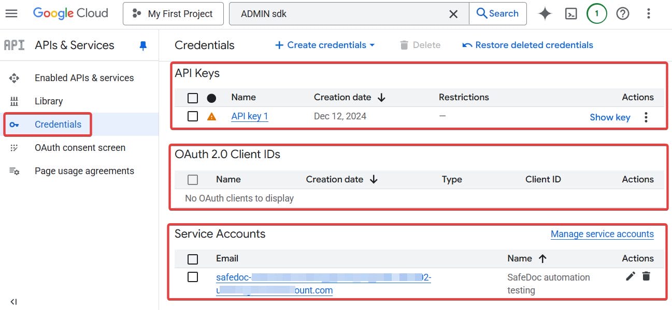Check the select-all box in OAuth table
Viewport: 672px width, 310px height.
[193, 180]
